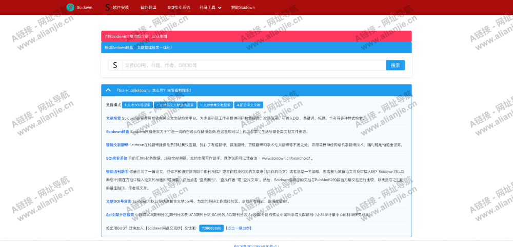Image resolution: width=513 pixels, height=247 pixels.
Task: Focus the DOI/title/author search input field
Action: (254, 65)
